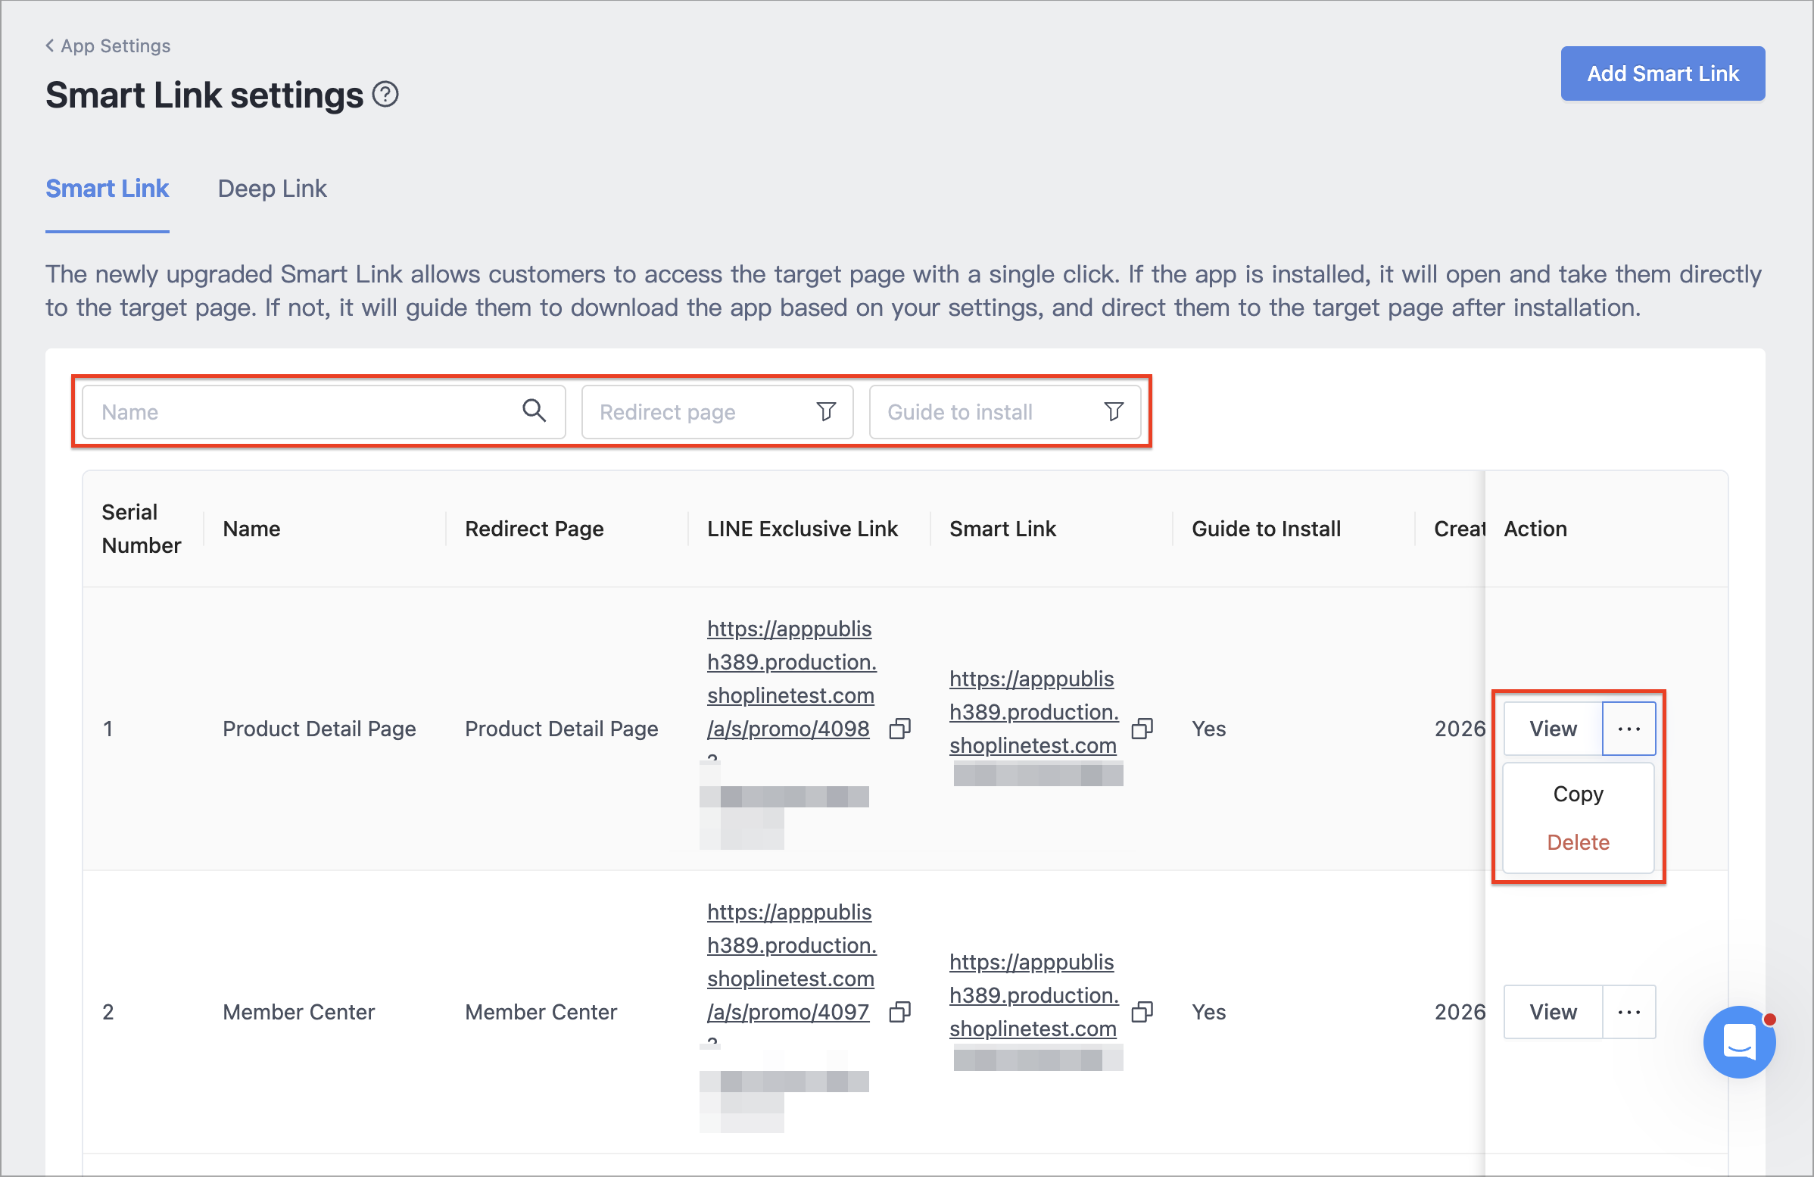Copy LINE Exclusive Link for Member Center
This screenshot has height=1177, width=1814.
tap(900, 1012)
